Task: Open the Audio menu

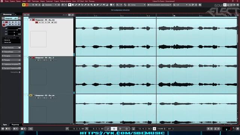Action: point(24,1)
